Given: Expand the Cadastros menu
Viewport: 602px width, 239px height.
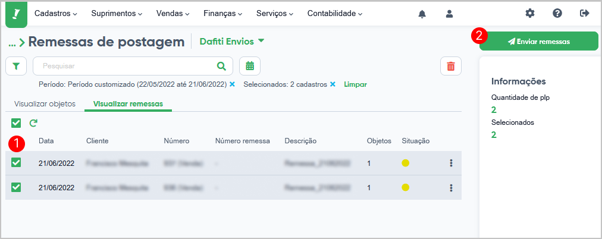Looking at the screenshot, I should coord(56,14).
